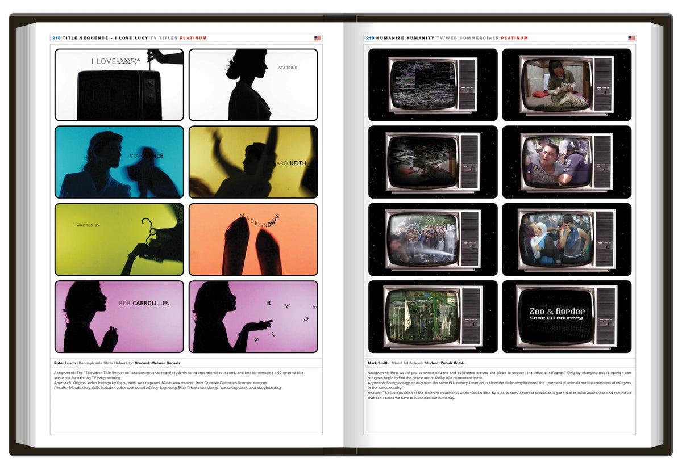Viewport: 682px width, 471px height.
Task: Select the Approach line about original video footage
Action: [161, 382]
